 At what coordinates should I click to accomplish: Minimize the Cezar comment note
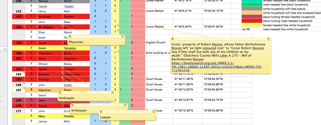[173, 39]
